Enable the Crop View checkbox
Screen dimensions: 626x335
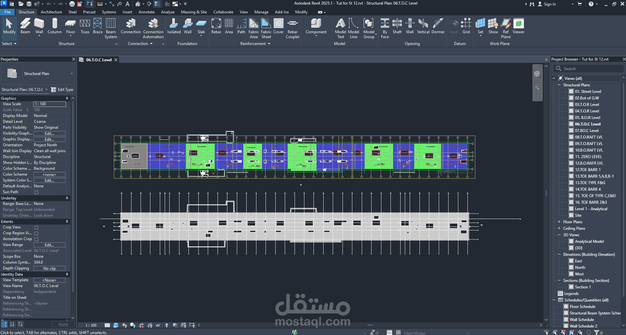coord(36,227)
